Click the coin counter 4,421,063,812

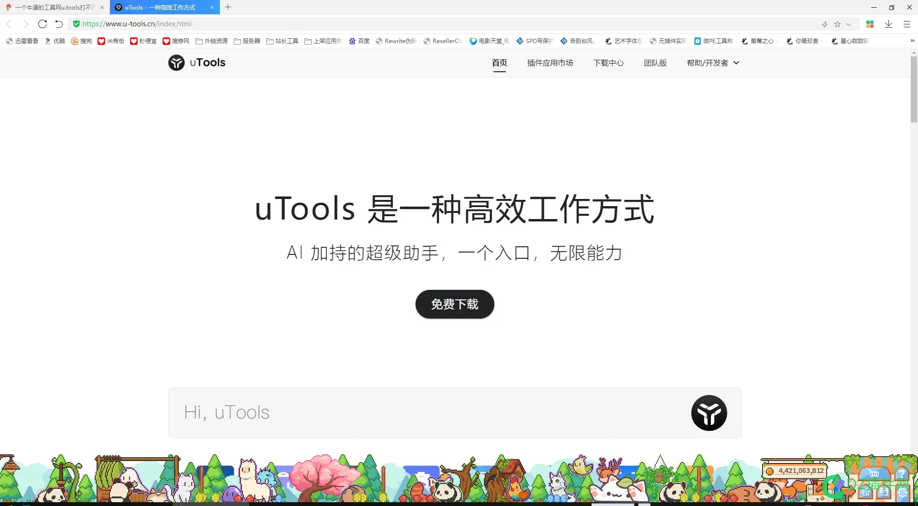click(x=796, y=471)
